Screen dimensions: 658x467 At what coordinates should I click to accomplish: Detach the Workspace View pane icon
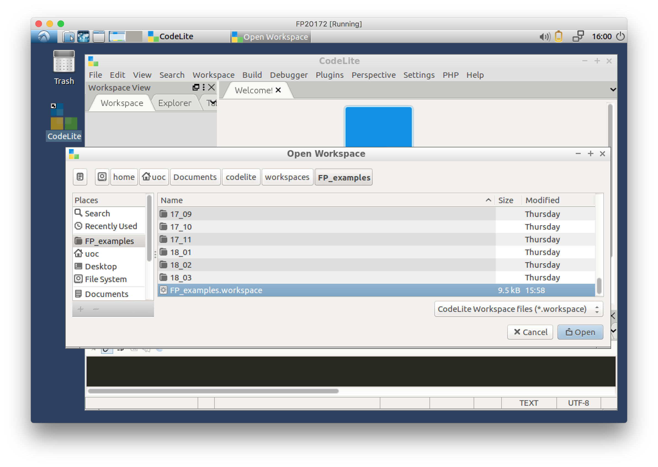point(196,87)
